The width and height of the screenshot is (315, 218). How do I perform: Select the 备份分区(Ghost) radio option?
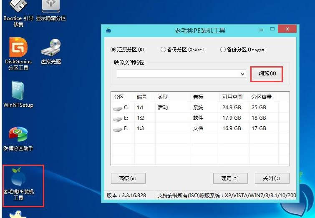click(163, 50)
